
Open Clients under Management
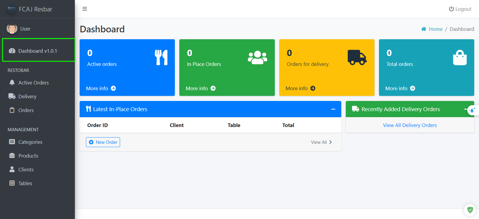(x=37, y=170)
